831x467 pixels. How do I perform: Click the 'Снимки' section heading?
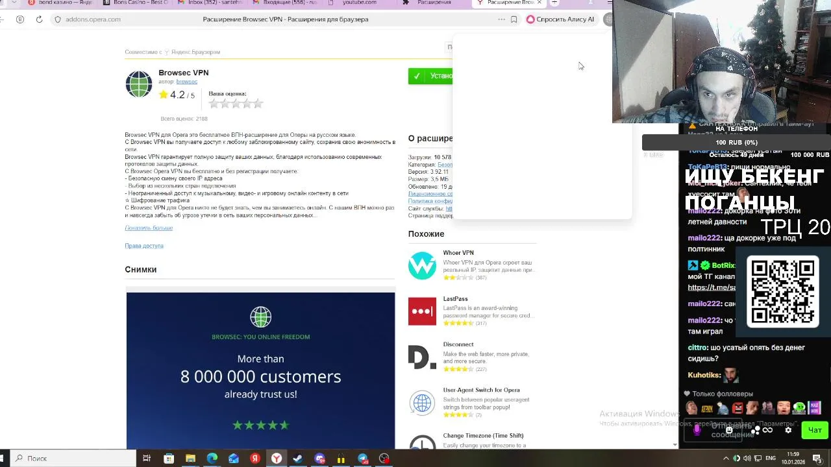coord(141,270)
